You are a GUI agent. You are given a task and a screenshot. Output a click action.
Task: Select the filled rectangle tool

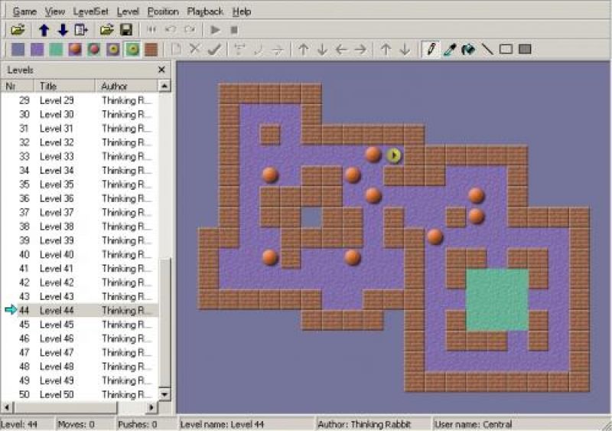(x=525, y=49)
